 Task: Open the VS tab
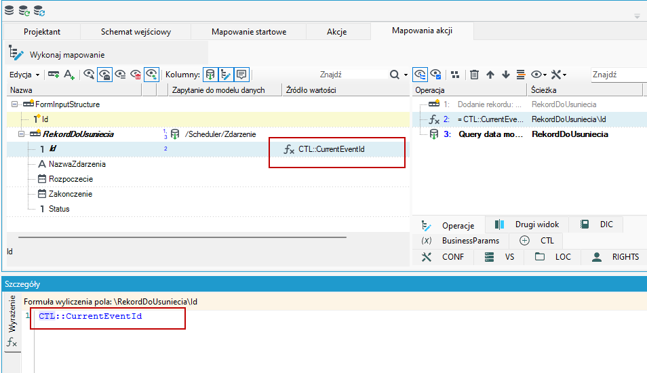pos(499,256)
